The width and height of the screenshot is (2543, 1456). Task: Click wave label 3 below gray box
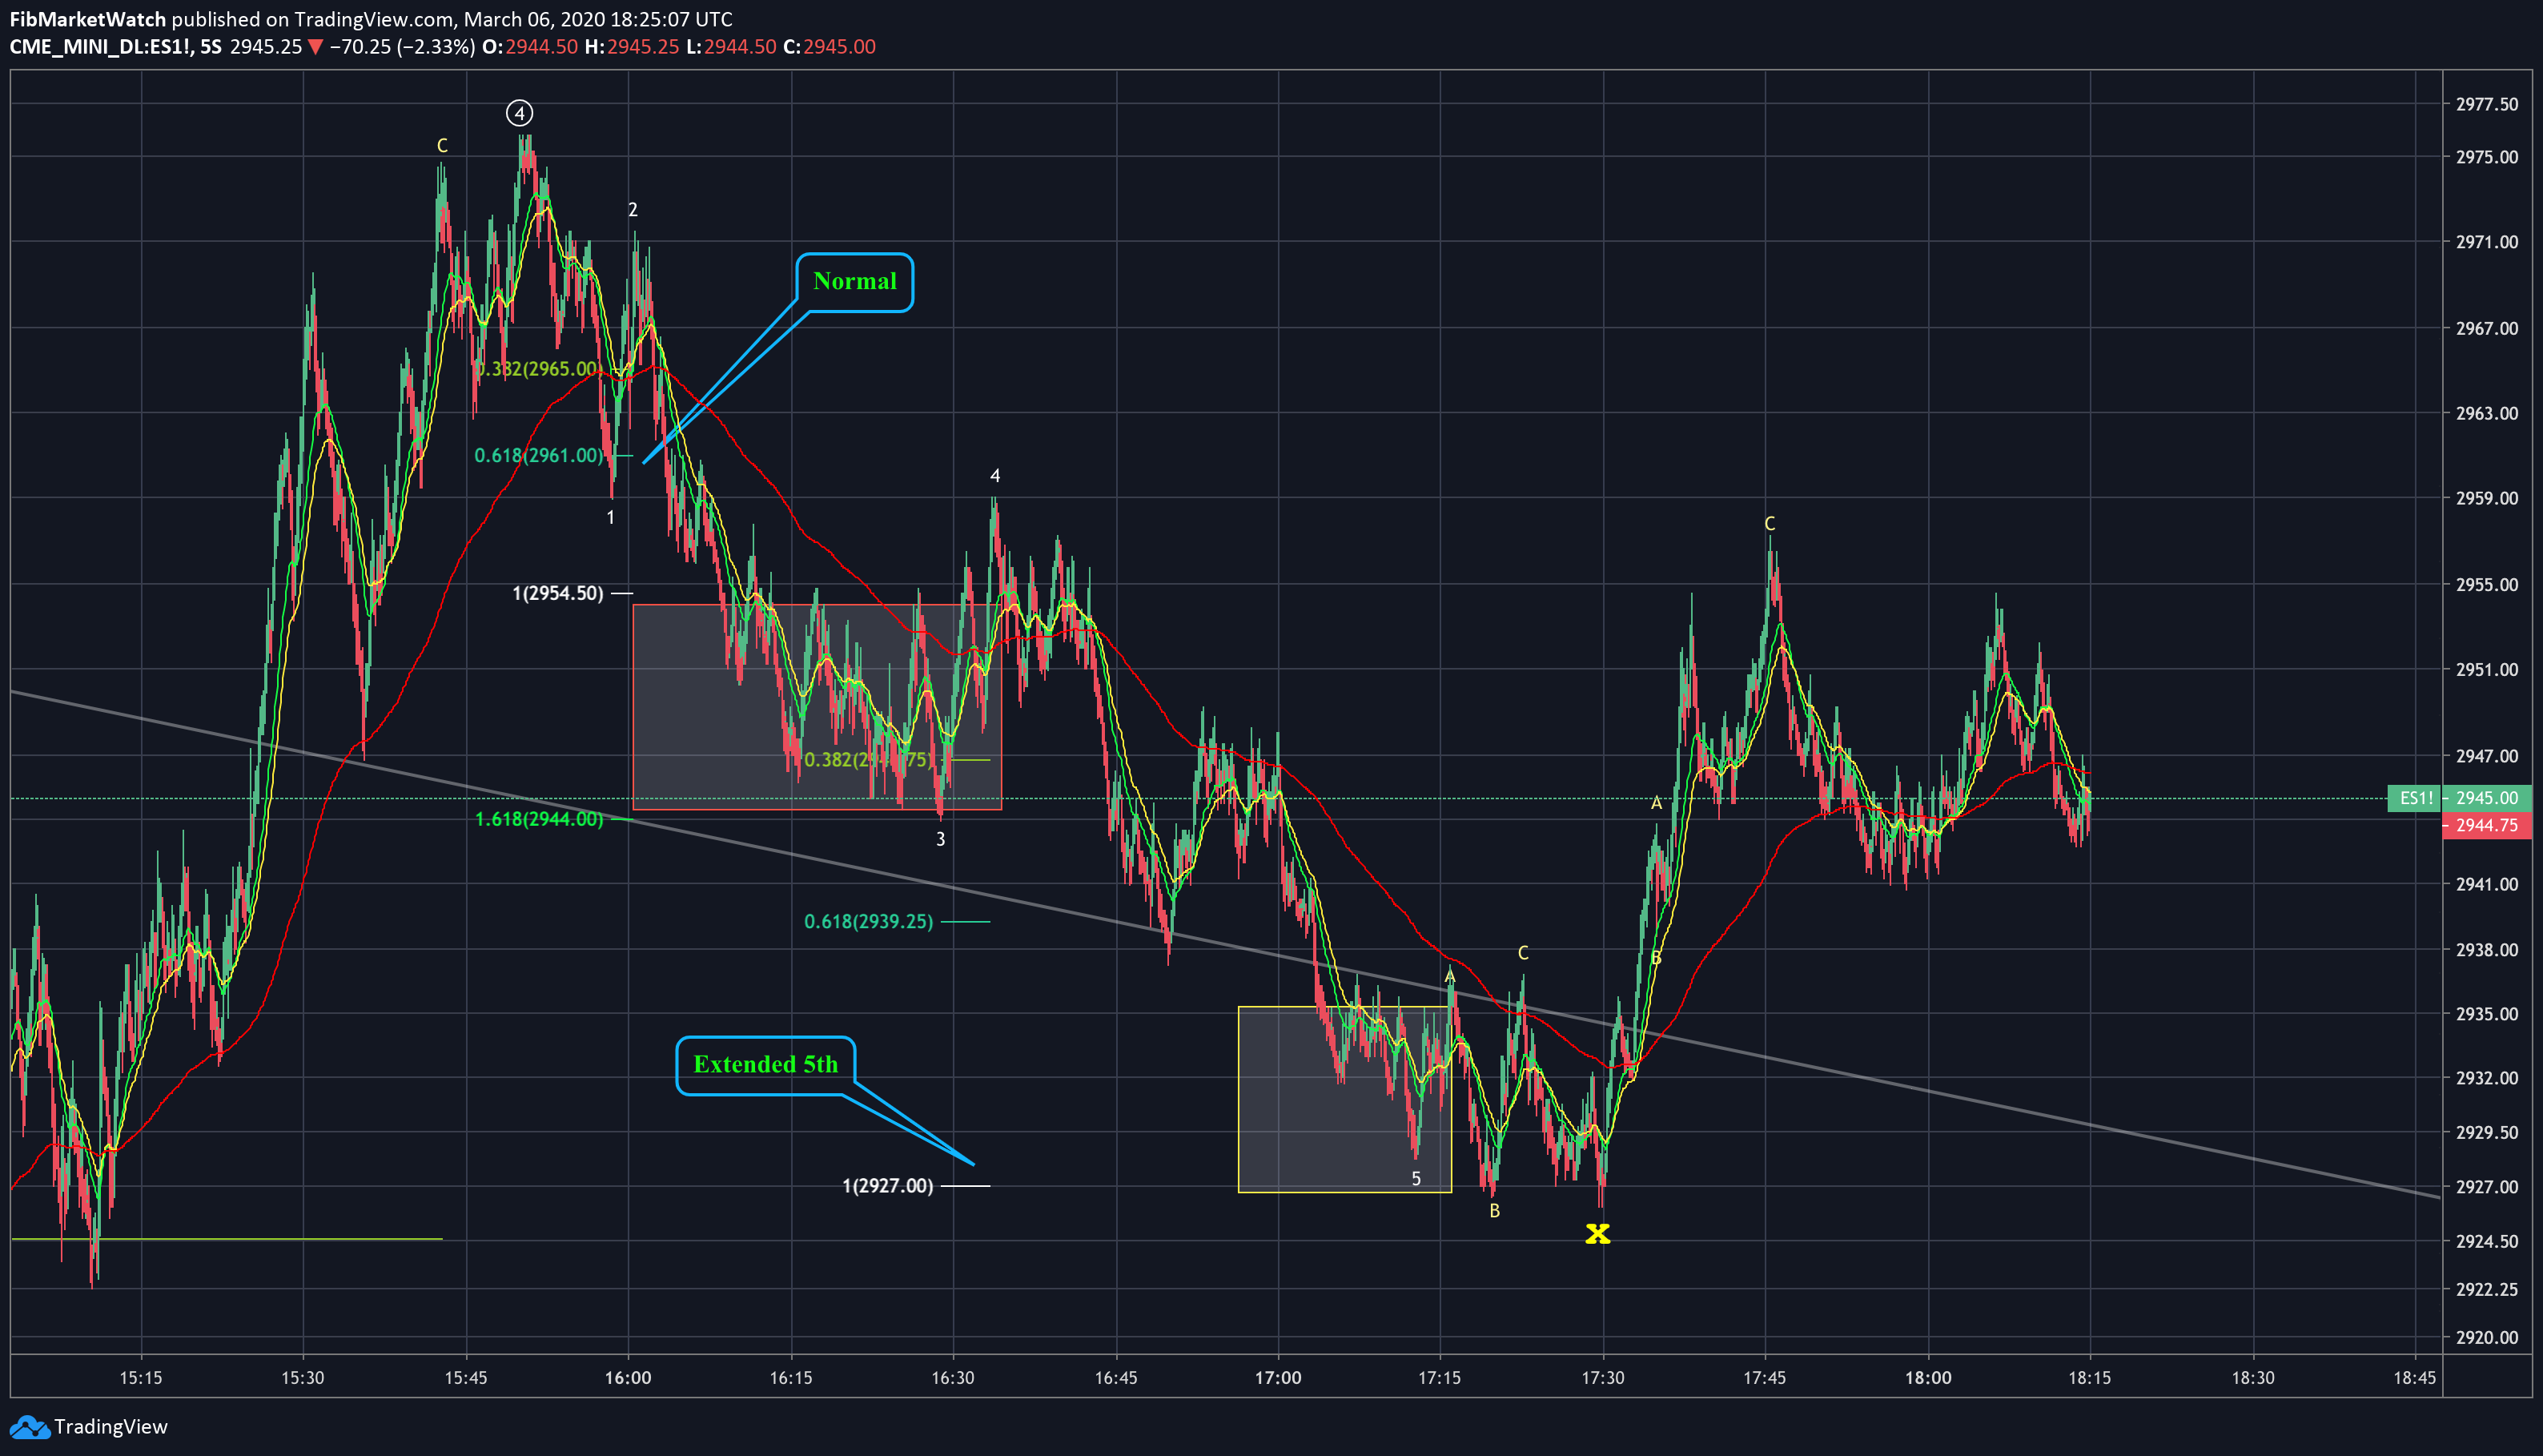tap(941, 840)
